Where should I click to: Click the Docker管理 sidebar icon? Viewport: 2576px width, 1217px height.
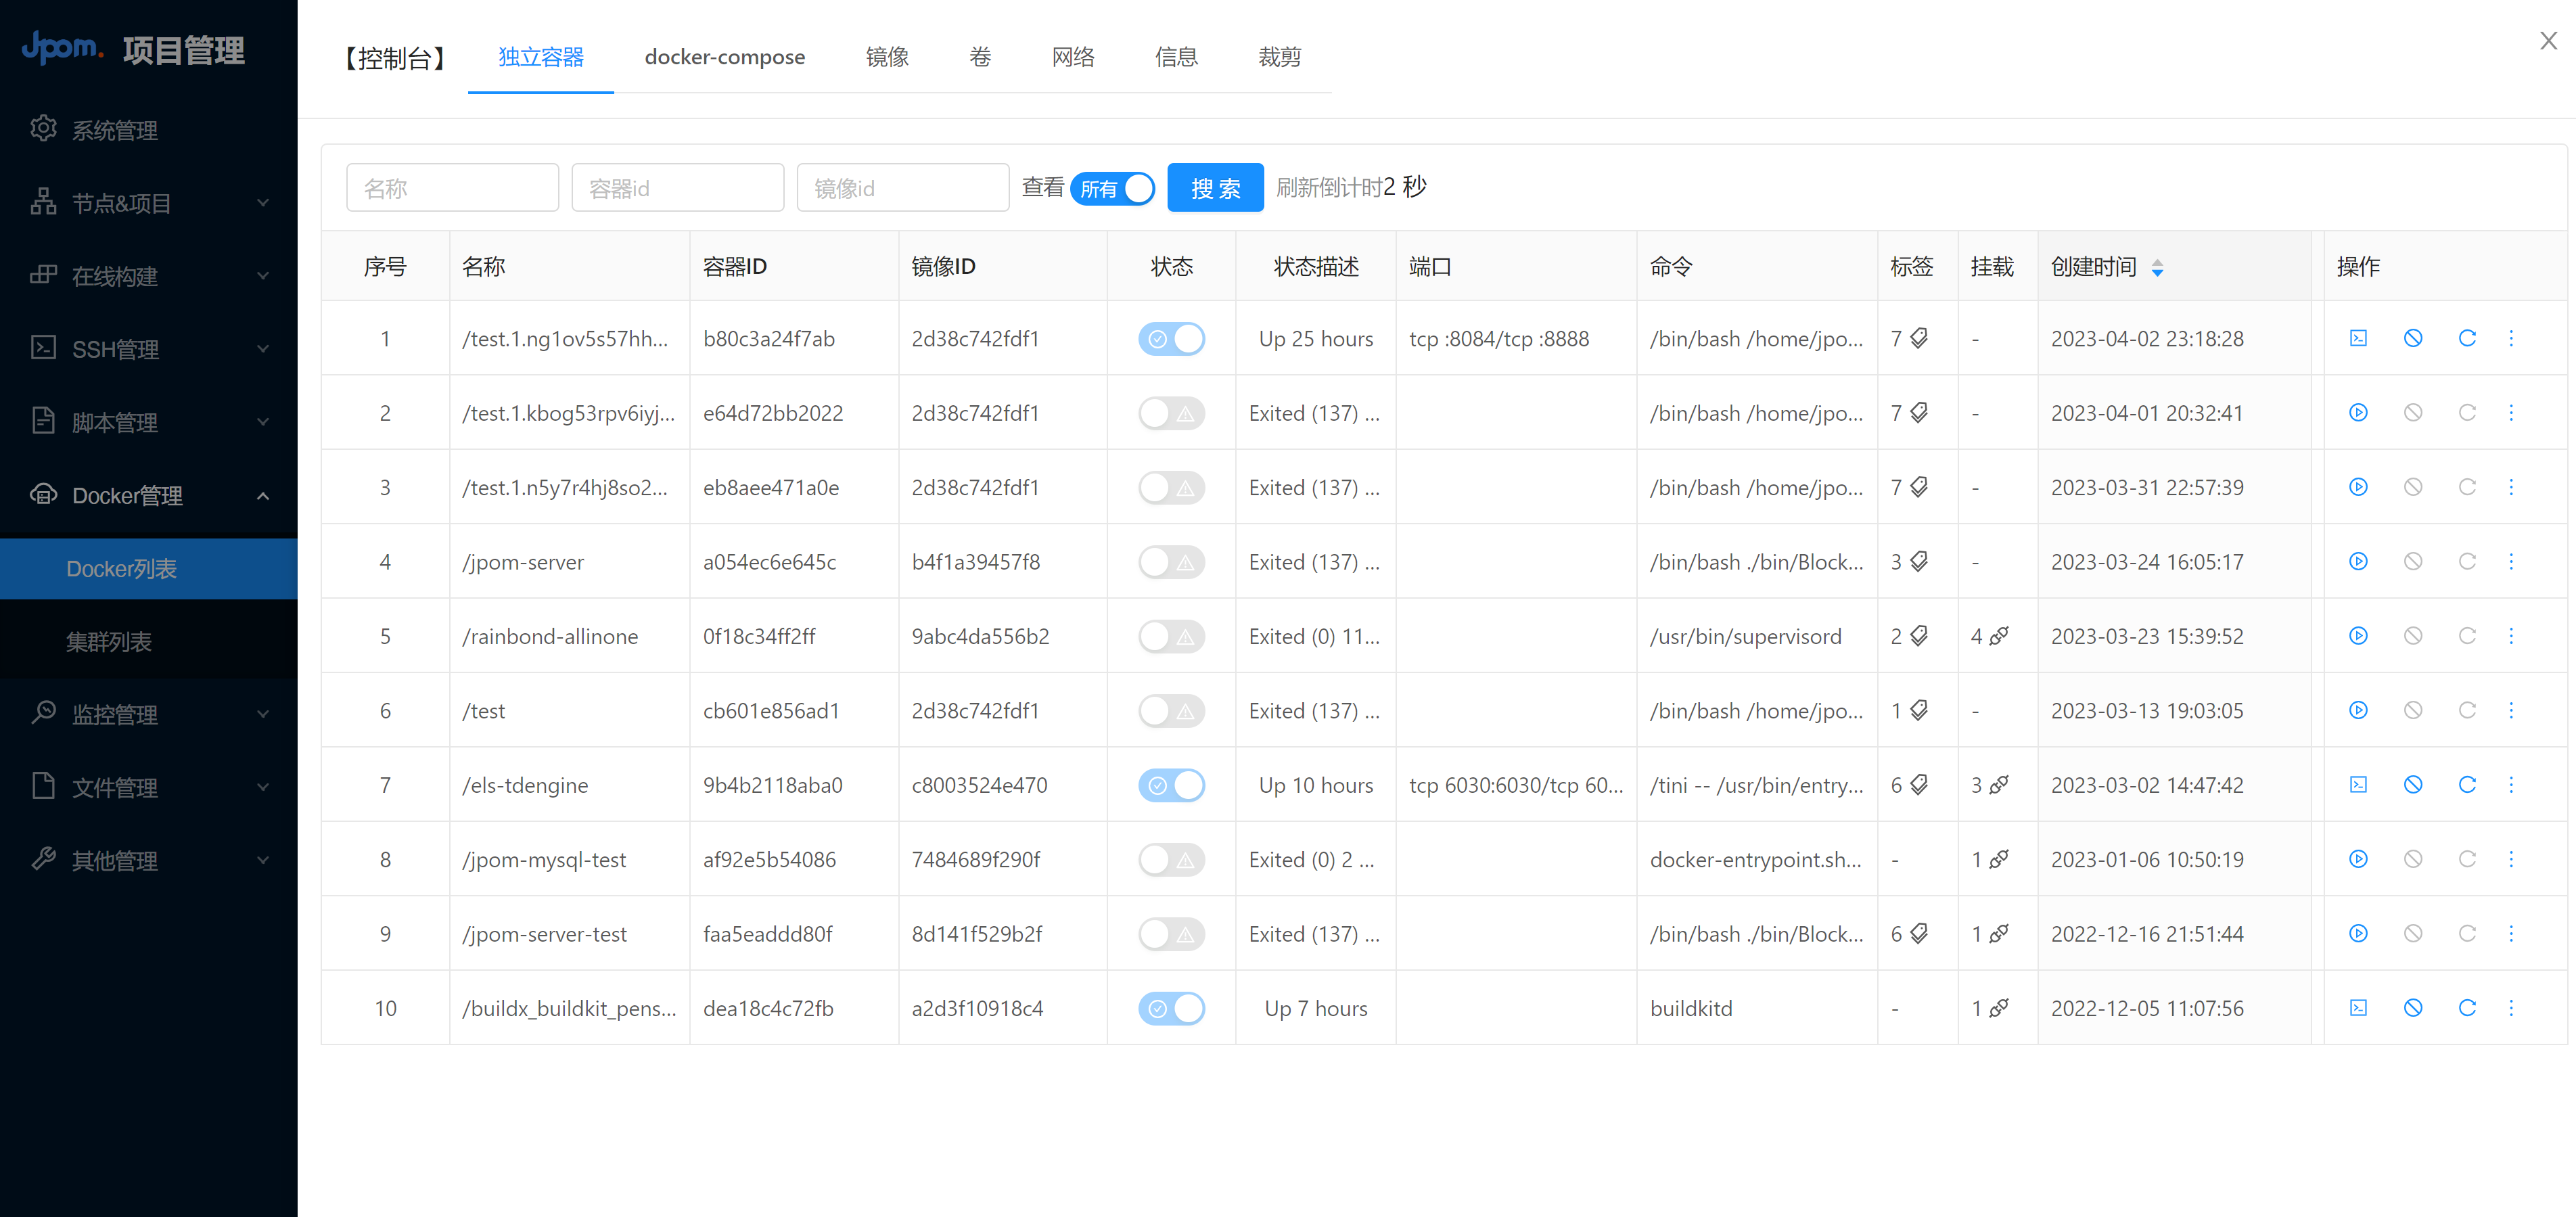[43, 495]
